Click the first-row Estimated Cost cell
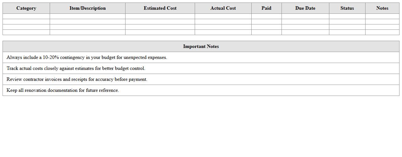This screenshot has height=157, width=402. 160,16
